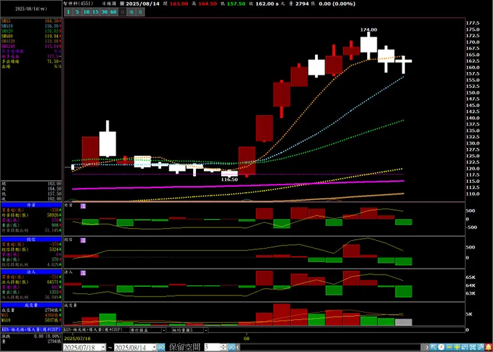Click the last gray volume bar
This screenshot has width=493, height=352.
[x=403, y=322]
